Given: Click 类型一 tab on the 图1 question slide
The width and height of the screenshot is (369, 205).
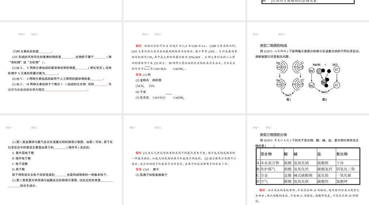Looking at the screenshot, I should [x=9, y=128].
